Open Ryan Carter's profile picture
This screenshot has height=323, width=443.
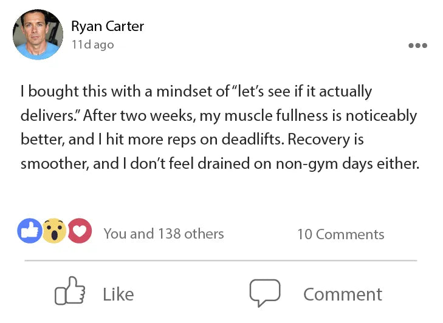[x=38, y=35]
